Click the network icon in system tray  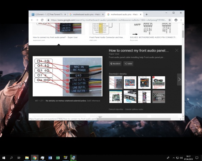coord(177,158)
